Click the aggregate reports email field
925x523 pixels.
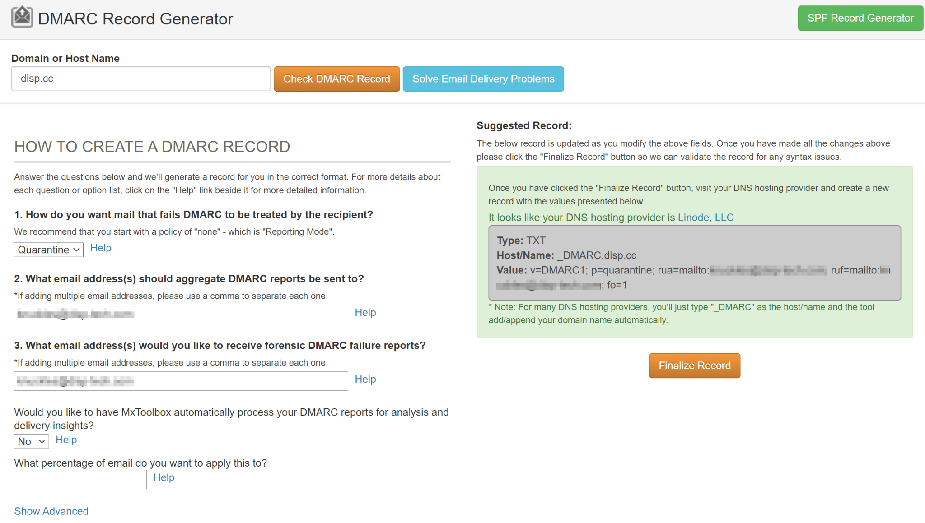(181, 315)
